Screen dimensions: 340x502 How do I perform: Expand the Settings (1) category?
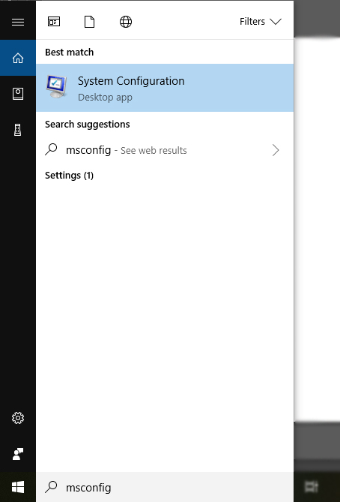point(69,175)
